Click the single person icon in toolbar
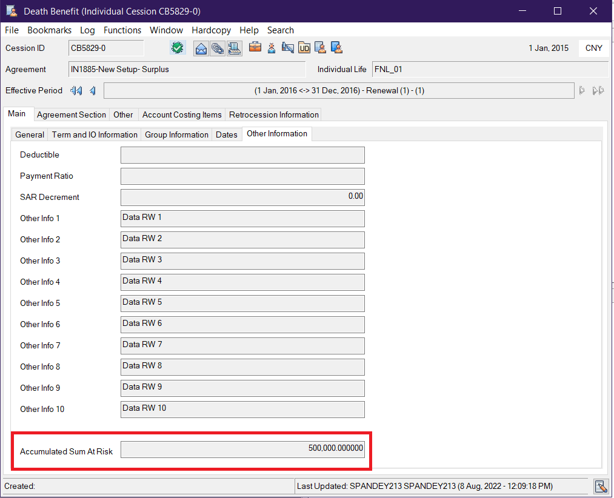This screenshot has width=614, height=498. 272,48
